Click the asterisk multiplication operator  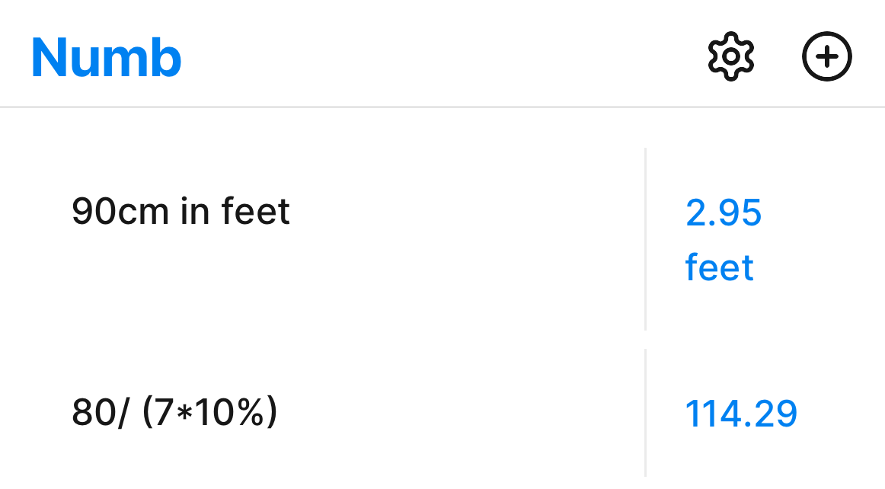click(x=179, y=413)
